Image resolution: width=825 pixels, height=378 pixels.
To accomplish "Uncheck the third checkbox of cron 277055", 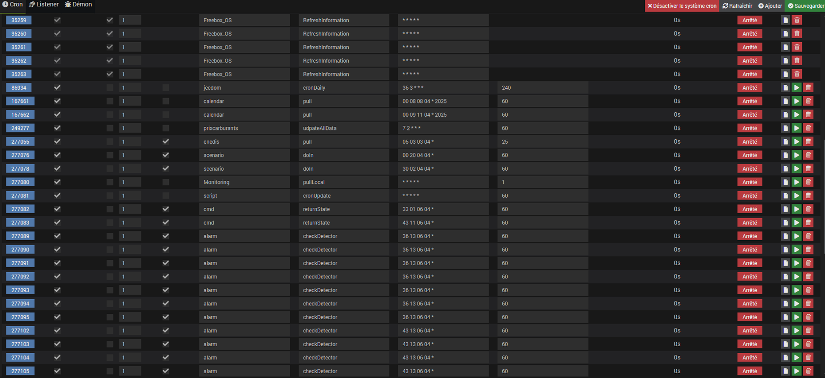I will 165,142.
